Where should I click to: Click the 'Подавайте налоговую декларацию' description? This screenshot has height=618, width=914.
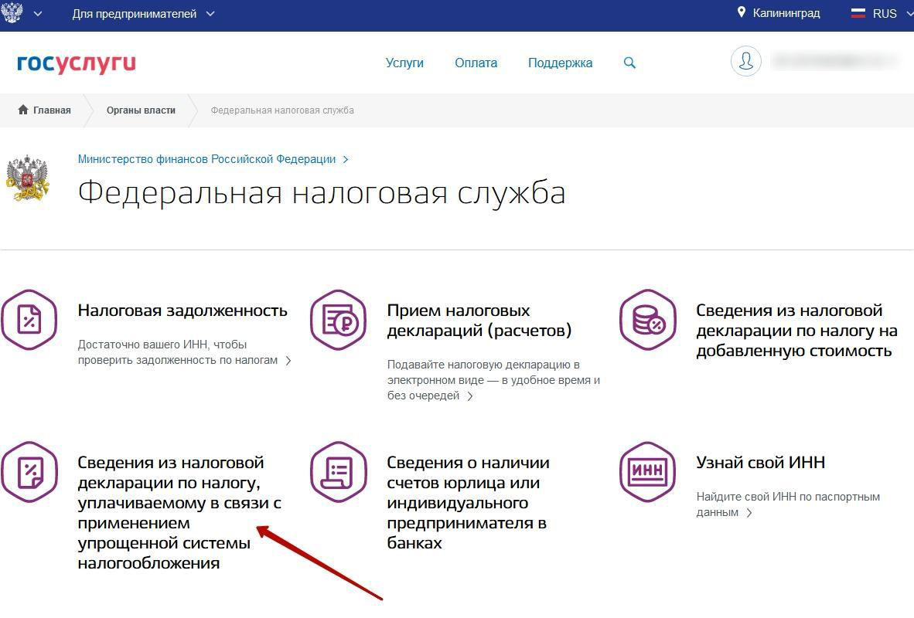tap(493, 380)
